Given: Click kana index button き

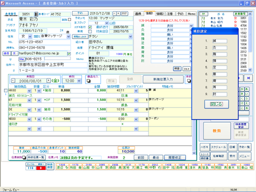Looking at the screenshot, I should coord(242,94).
